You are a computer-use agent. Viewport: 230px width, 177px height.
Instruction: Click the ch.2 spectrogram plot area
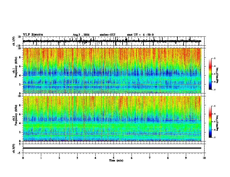pyautogui.click(x=112, y=119)
